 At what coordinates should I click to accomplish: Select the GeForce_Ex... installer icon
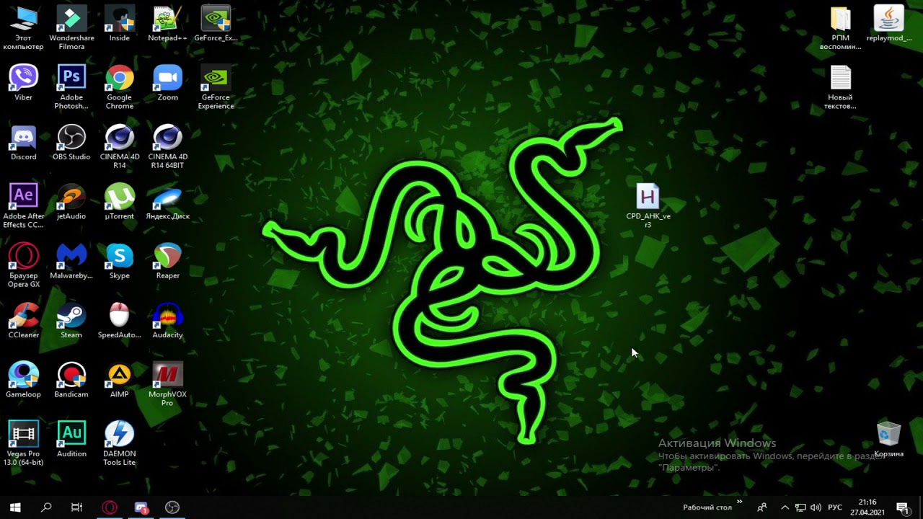[216, 25]
